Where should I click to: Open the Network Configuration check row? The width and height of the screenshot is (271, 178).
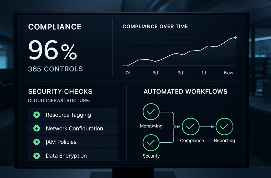click(73, 128)
